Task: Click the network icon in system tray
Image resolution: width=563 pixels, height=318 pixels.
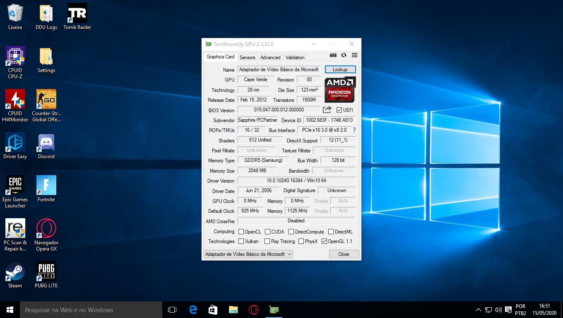Action: point(488,310)
